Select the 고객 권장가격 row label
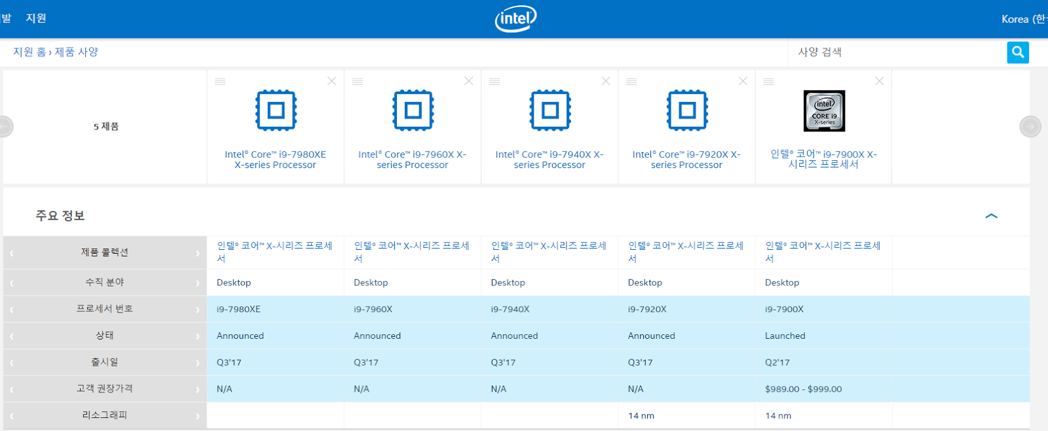The image size is (1048, 431). point(105,388)
